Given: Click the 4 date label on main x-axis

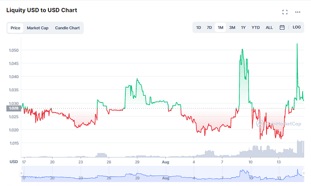Looking at the screenshot, I should click(194, 162).
